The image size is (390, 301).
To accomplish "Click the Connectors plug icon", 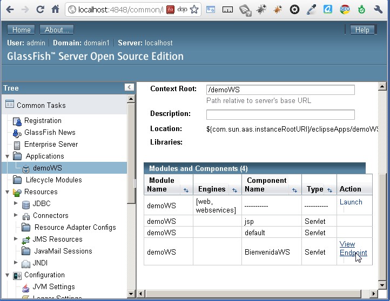I will [x=26, y=216].
